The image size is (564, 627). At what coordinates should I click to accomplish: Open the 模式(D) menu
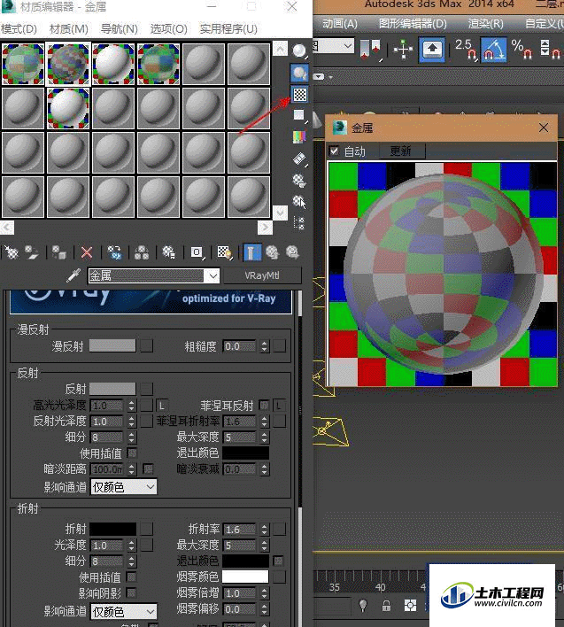tap(19, 29)
